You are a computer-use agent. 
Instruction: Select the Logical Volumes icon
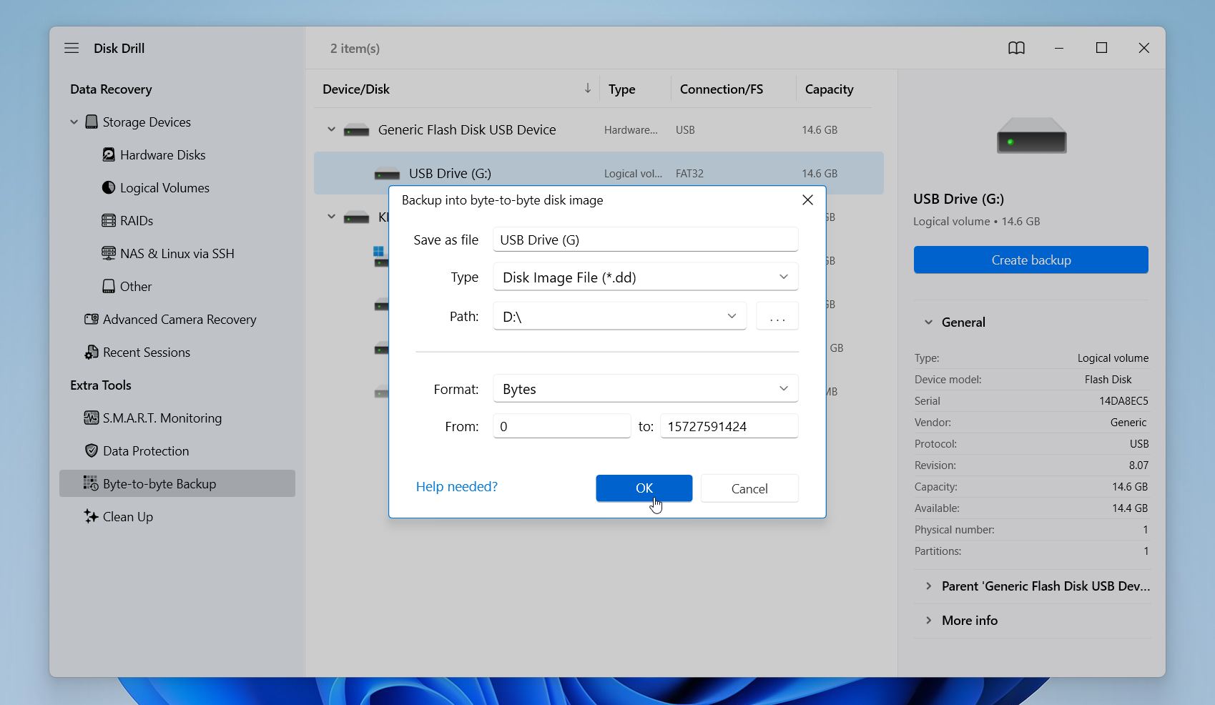pos(108,187)
